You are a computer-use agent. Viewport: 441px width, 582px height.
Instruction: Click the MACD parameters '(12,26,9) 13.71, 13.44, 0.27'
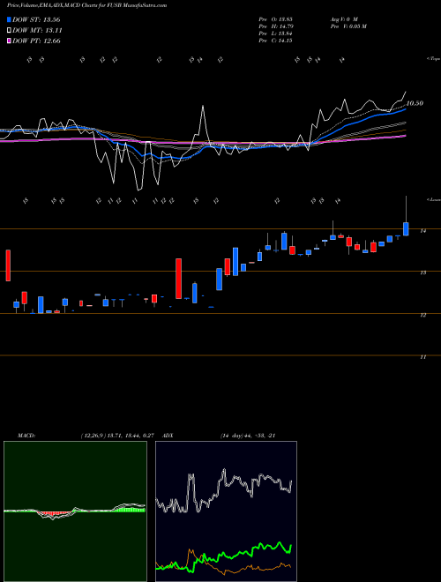tap(117, 436)
